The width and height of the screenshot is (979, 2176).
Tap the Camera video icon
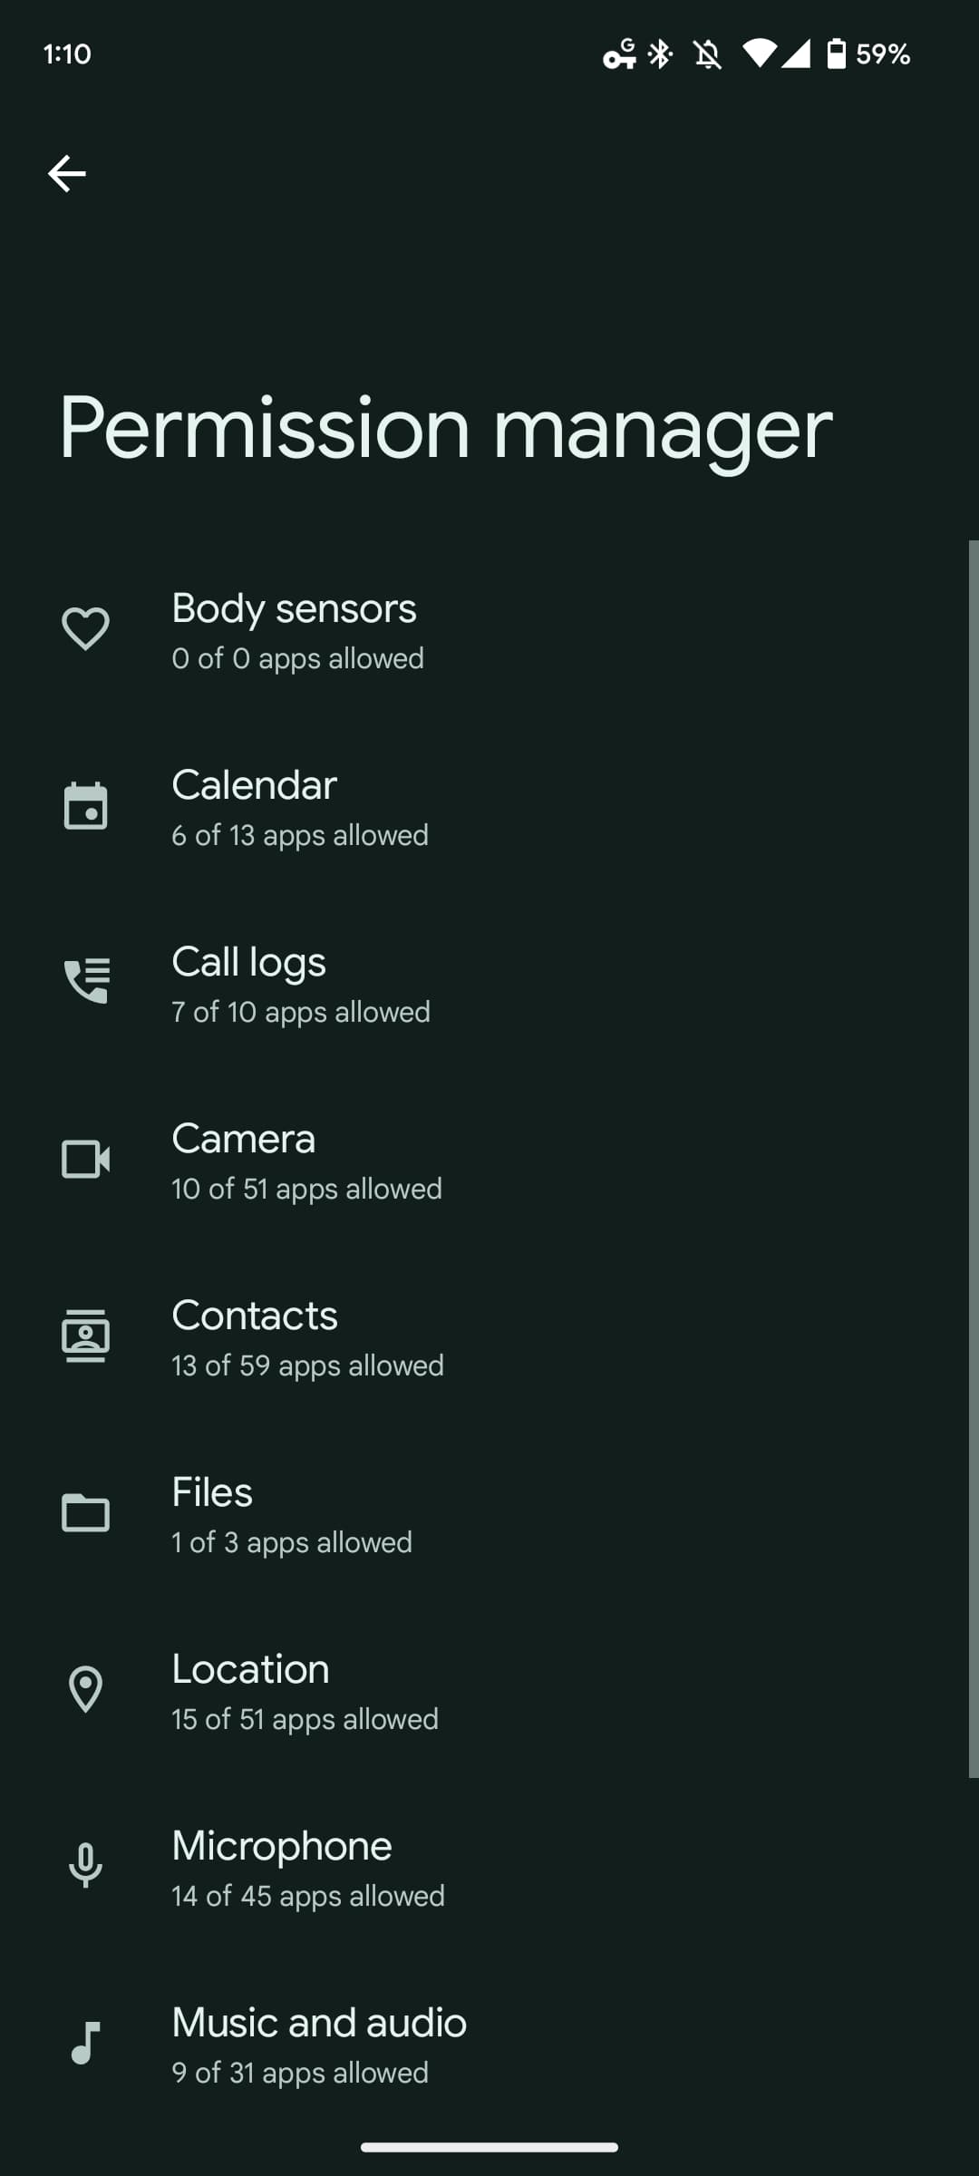[x=85, y=1159]
